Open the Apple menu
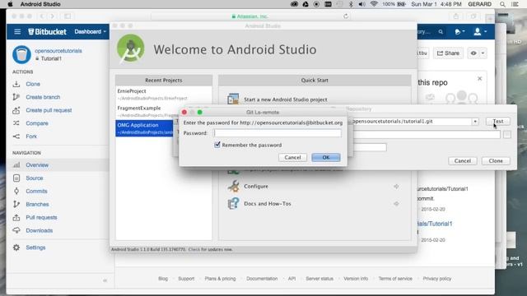The width and height of the screenshot is (527, 296). [10, 4]
